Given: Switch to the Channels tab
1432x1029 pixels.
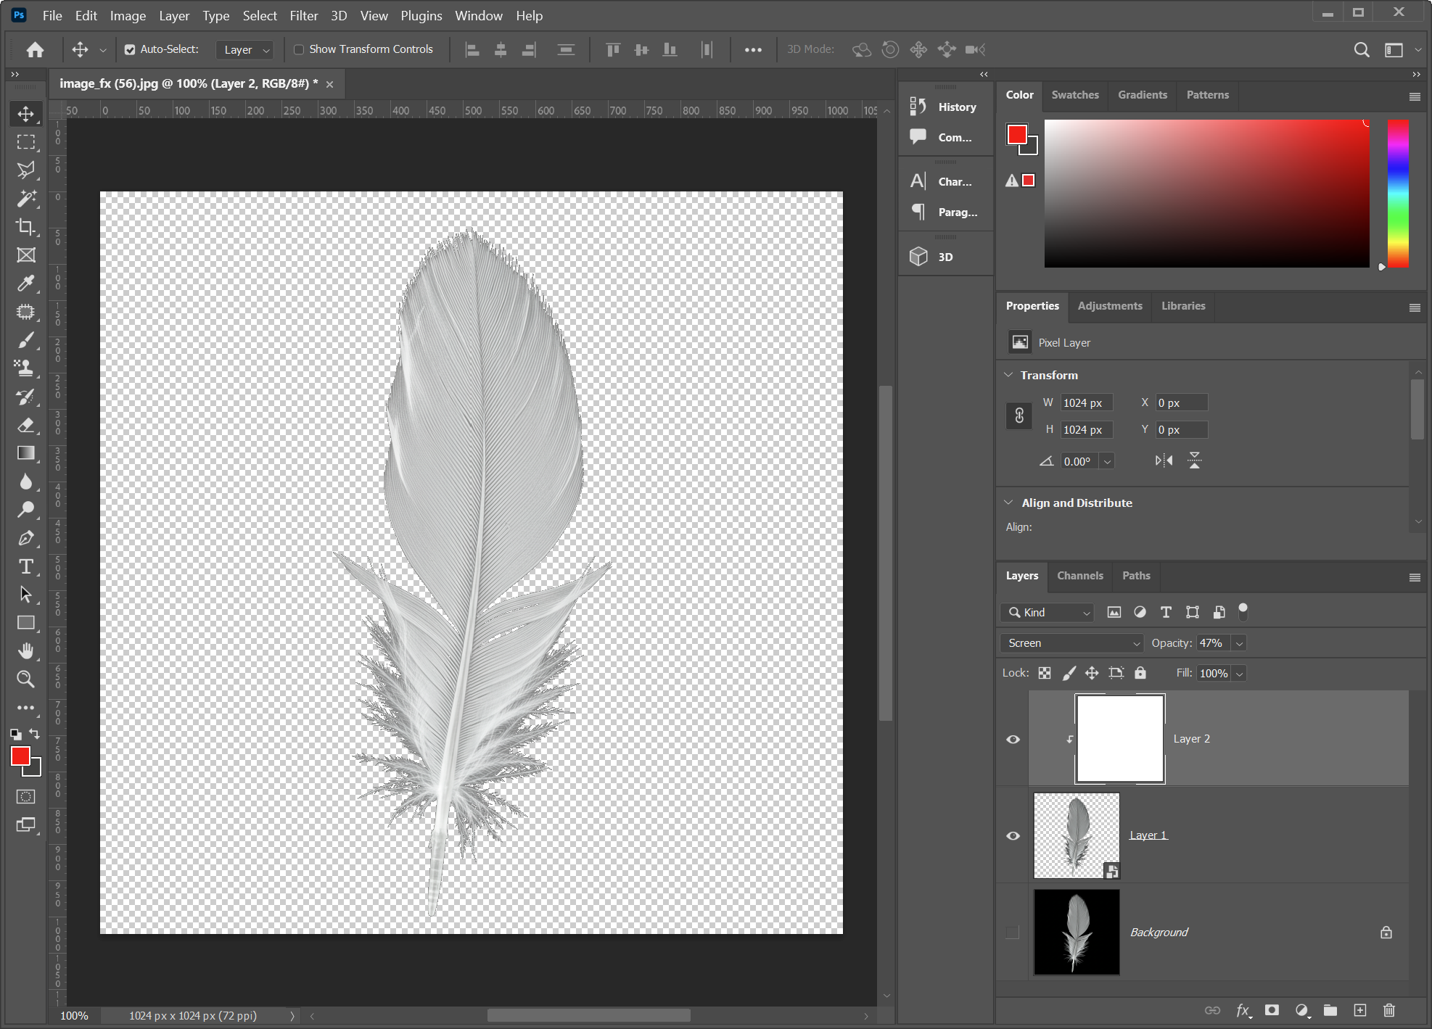Looking at the screenshot, I should click(1079, 576).
